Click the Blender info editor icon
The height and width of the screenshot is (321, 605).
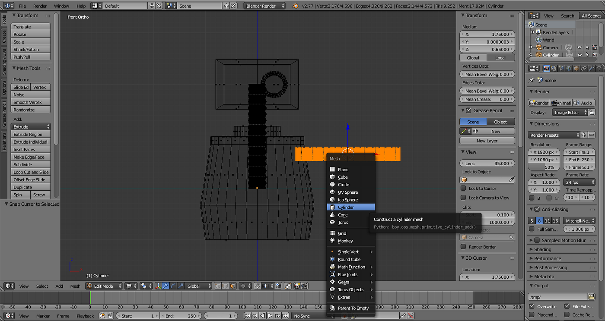pos(10,6)
